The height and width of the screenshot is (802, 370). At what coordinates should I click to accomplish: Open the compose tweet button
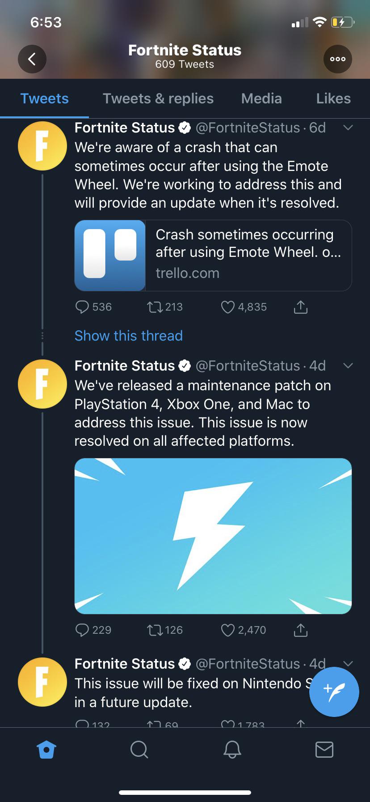tap(334, 691)
